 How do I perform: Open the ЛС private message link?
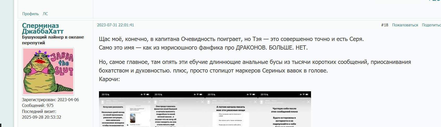pos(45,14)
